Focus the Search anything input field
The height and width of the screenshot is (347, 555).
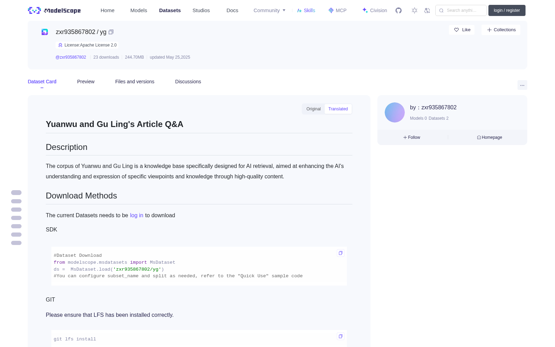point(461,10)
